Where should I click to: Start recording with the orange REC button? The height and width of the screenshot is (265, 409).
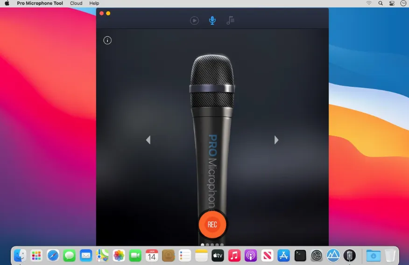(212, 224)
